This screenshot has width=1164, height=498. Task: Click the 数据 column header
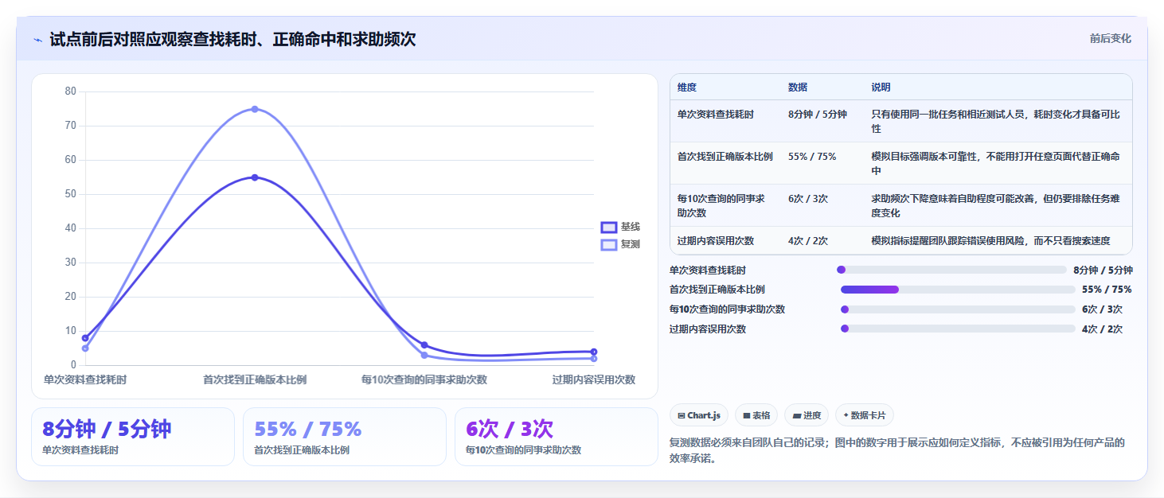pyautogui.click(x=798, y=88)
